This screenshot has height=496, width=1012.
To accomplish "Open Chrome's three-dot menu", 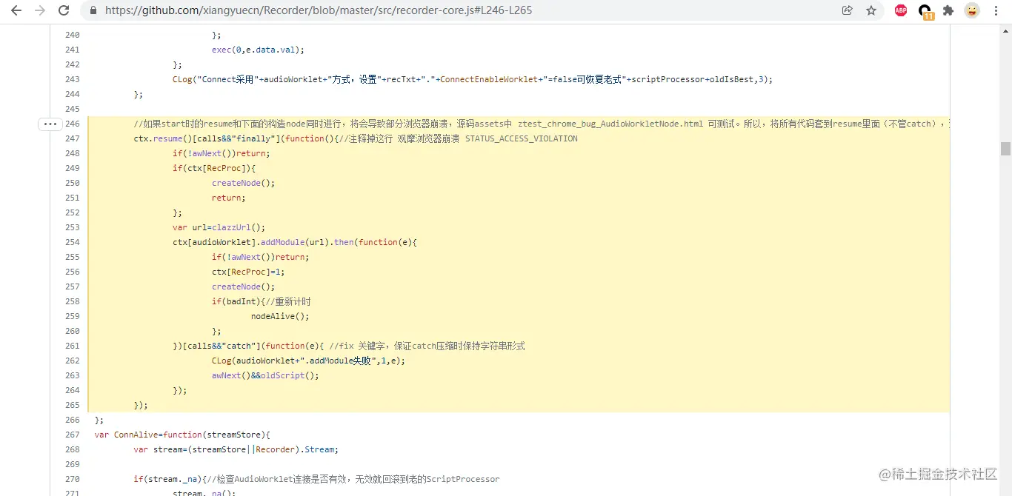I will click(x=996, y=10).
